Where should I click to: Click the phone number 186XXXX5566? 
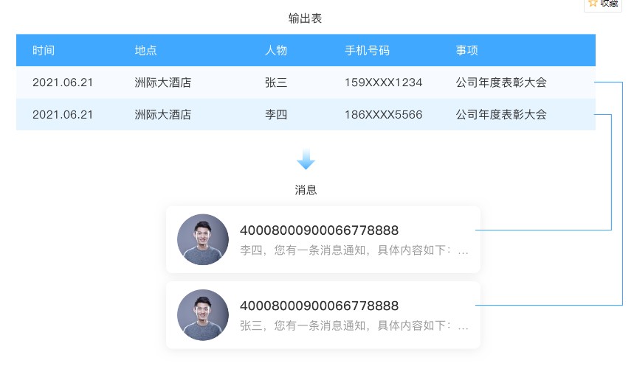pyautogui.click(x=383, y=114)
